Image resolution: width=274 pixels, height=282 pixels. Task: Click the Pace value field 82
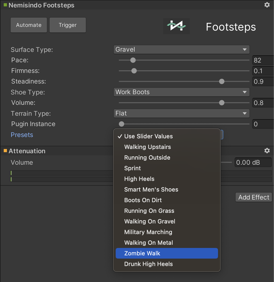263,60
